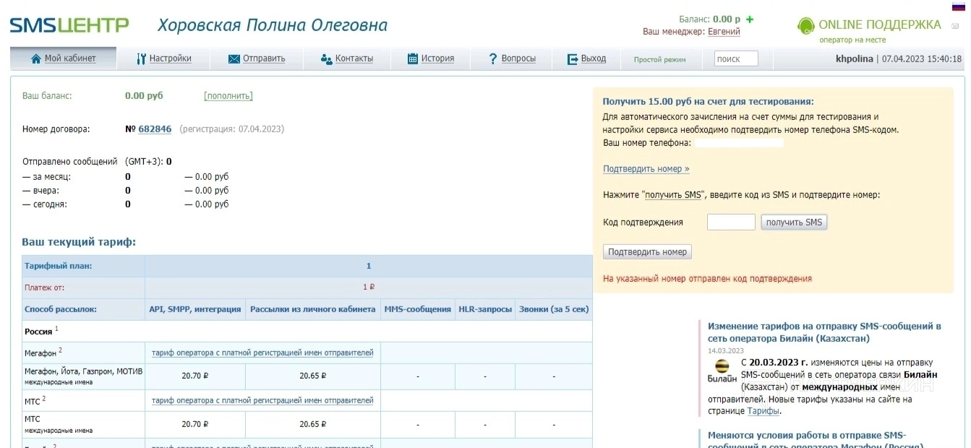Click the получить SMS link in the instructions
The width and height of the screenshot is (971, 448).
673,195
